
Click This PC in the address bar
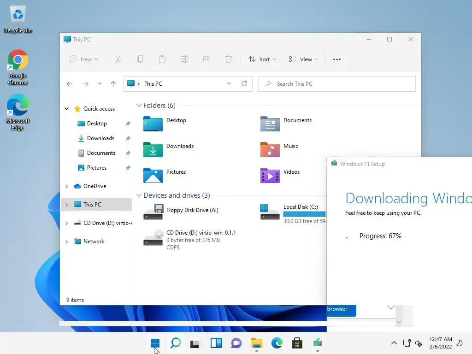153,84
